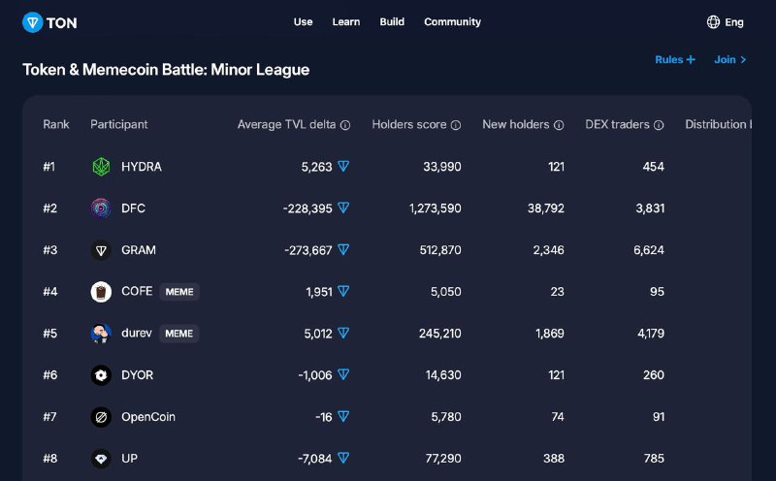Select the New holders column header
Screen dimensions: 776x481
click(516, 124)
